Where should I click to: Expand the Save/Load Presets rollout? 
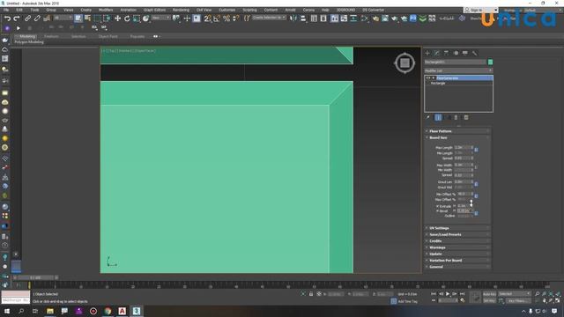coord(457,234)
